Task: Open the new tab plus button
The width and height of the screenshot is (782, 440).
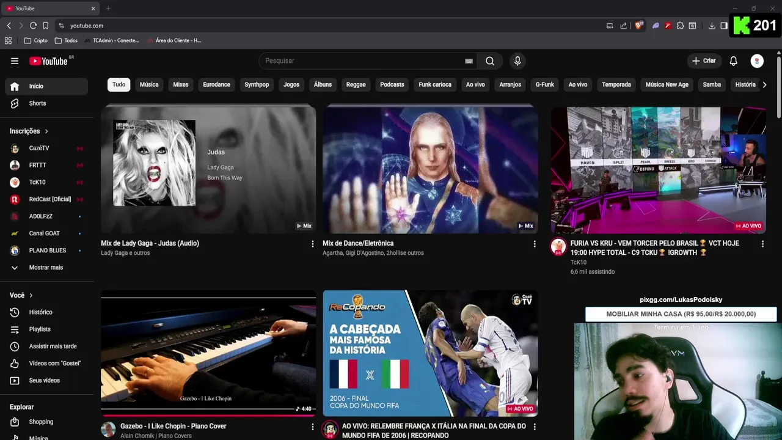Action: click(108, 9)
